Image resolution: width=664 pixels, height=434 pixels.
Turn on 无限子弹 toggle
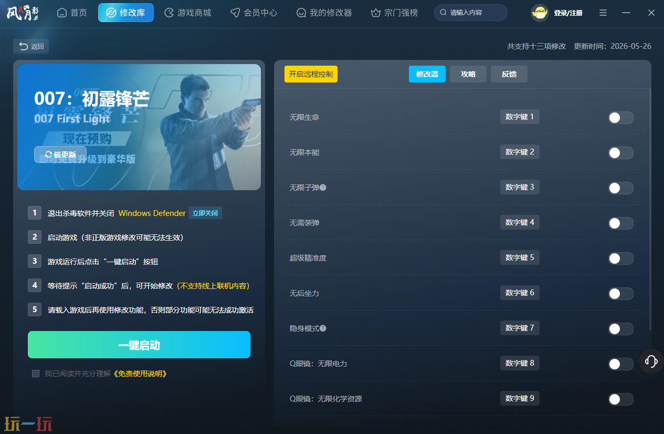(x=621, y=188)
